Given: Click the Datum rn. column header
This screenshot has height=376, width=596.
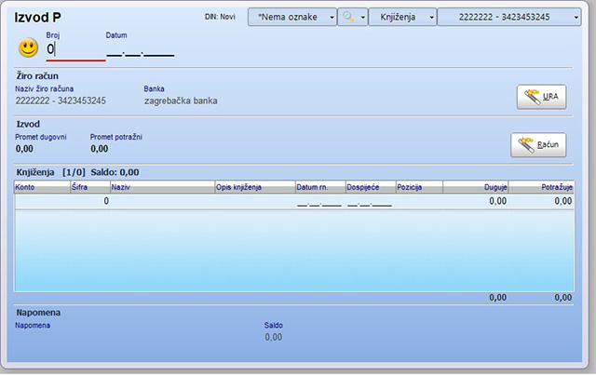Looking at the screenshot, I should 320,187.
